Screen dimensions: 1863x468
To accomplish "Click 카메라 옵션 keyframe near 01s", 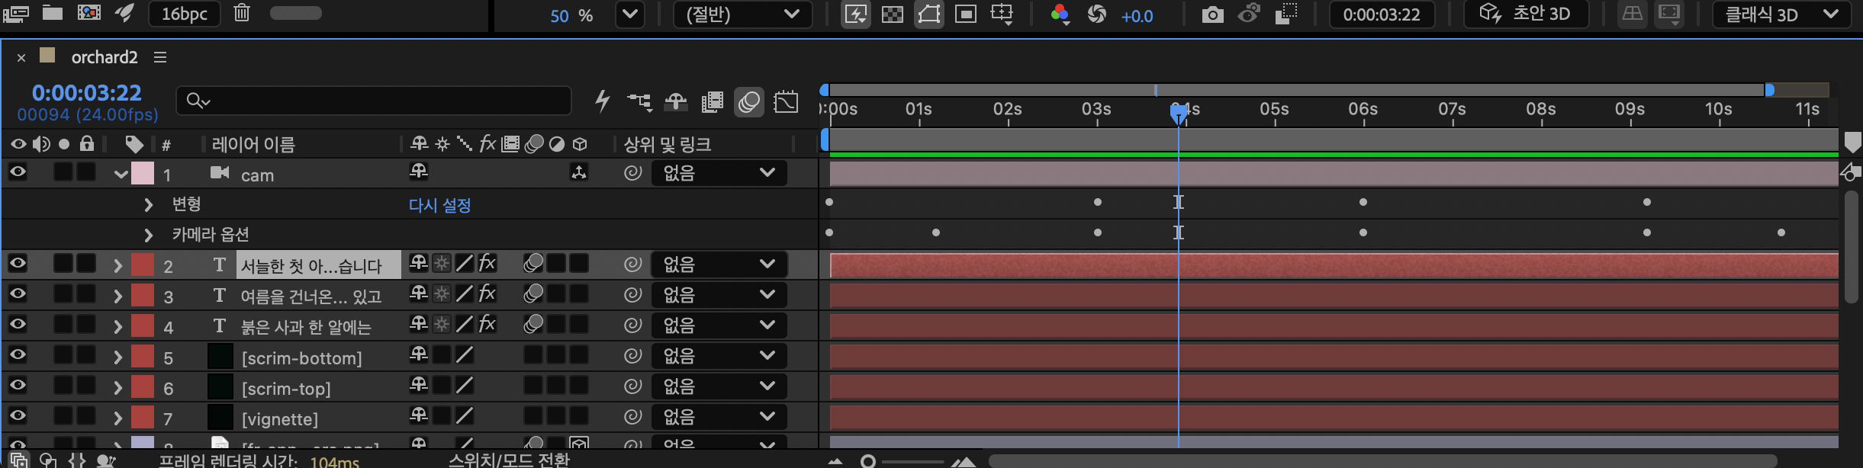I will 935,232.
